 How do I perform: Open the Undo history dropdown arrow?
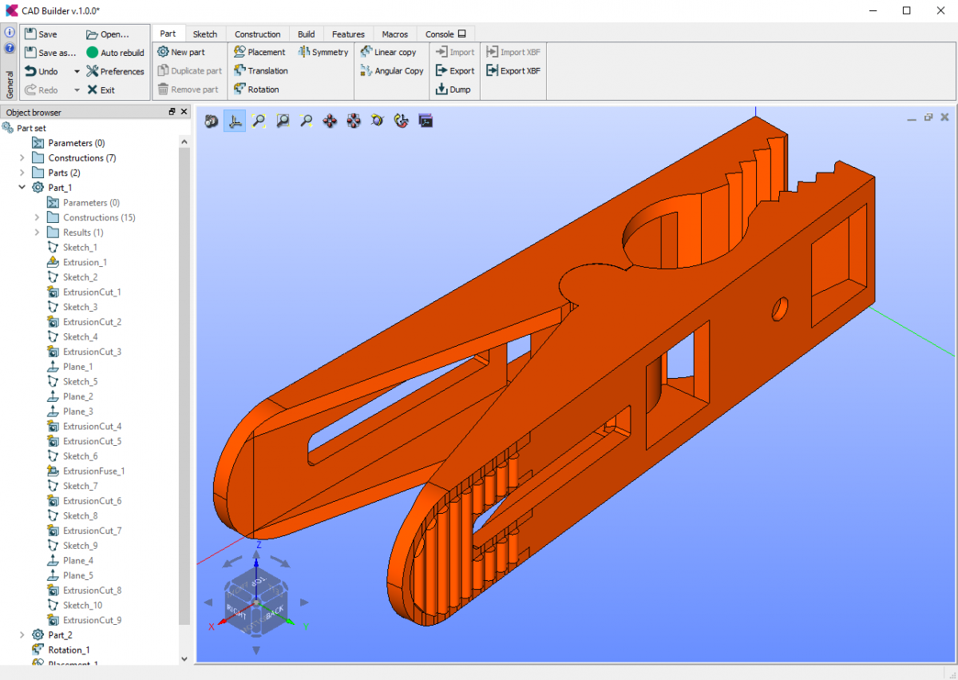click(x=77, y=72)
